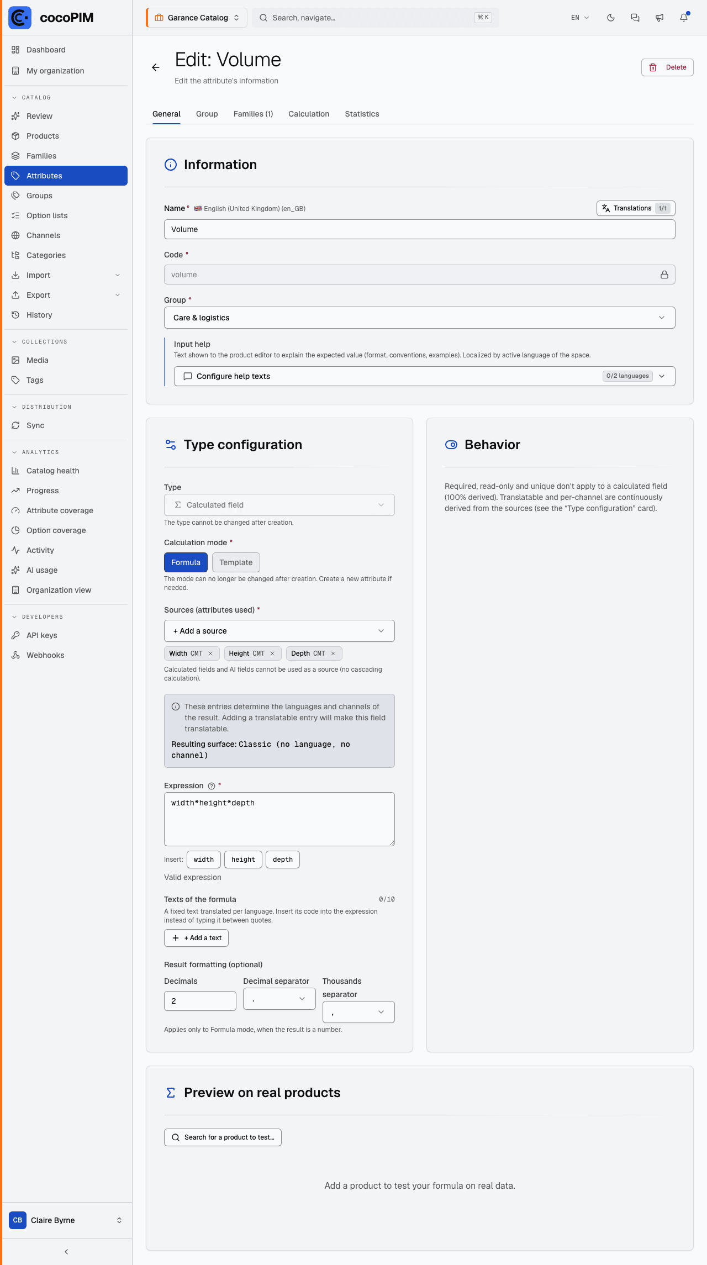
Task: Open AI usage in sidebar
Action: (66, 570)
